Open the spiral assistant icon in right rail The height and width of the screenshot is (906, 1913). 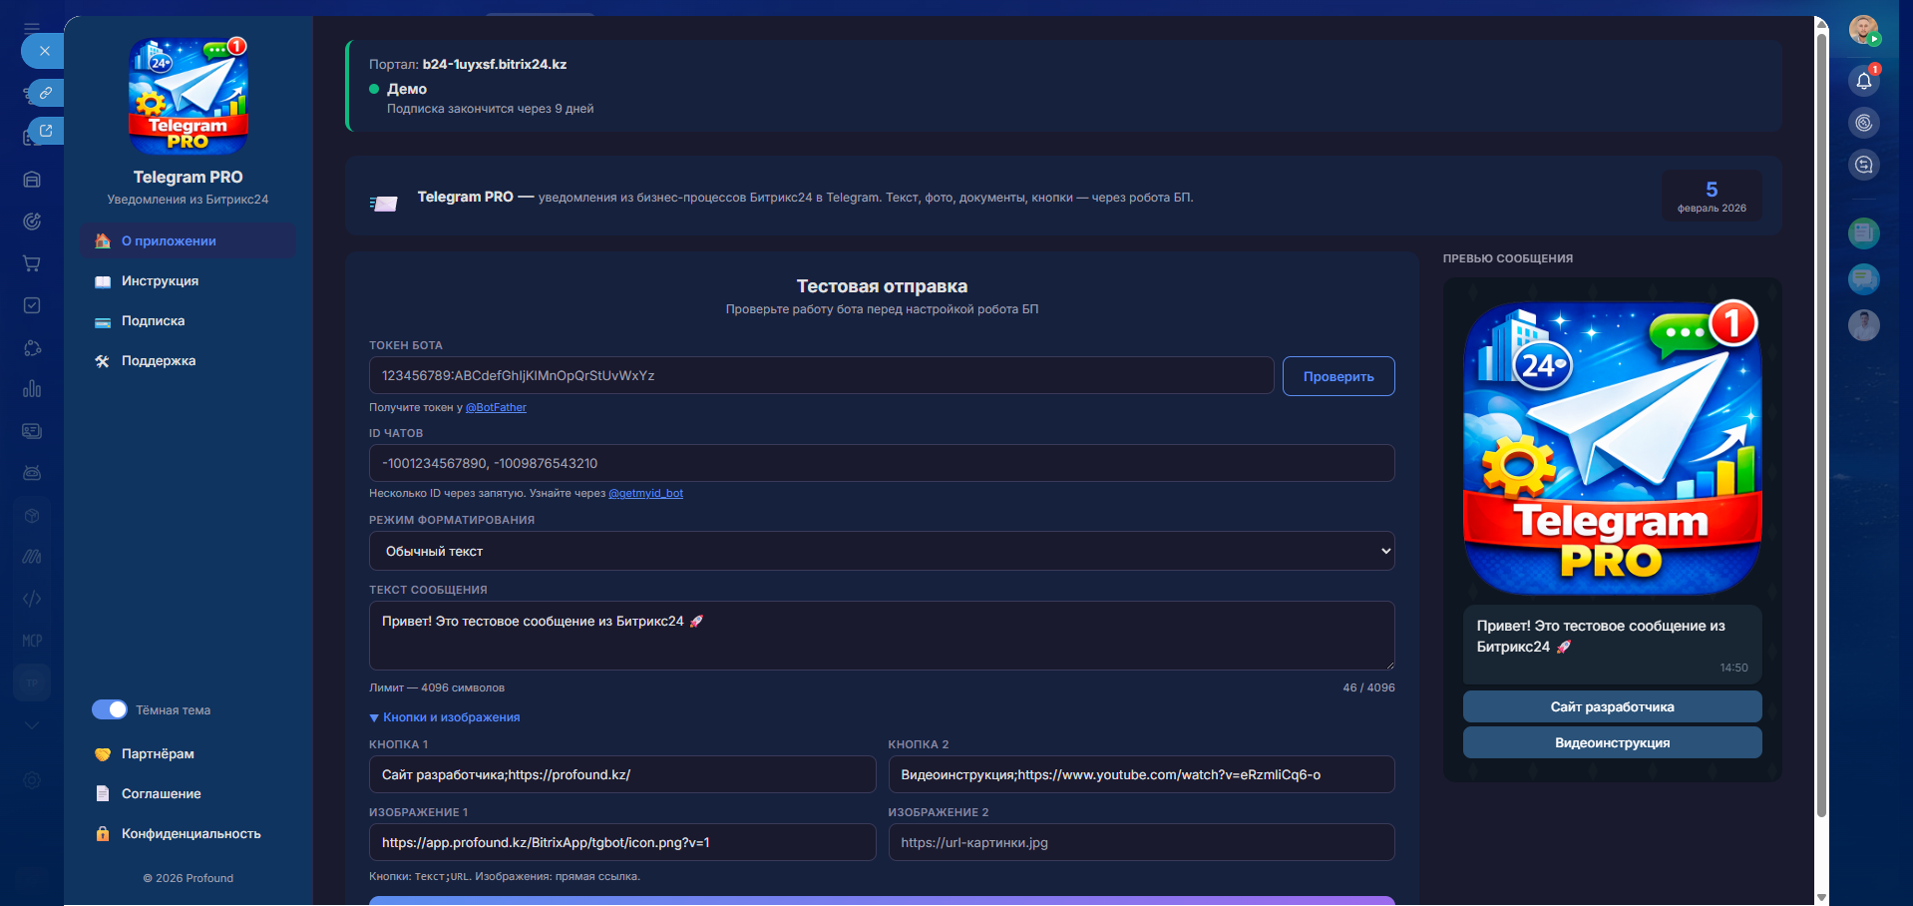pyautogui.click(x=1863, y=123)
